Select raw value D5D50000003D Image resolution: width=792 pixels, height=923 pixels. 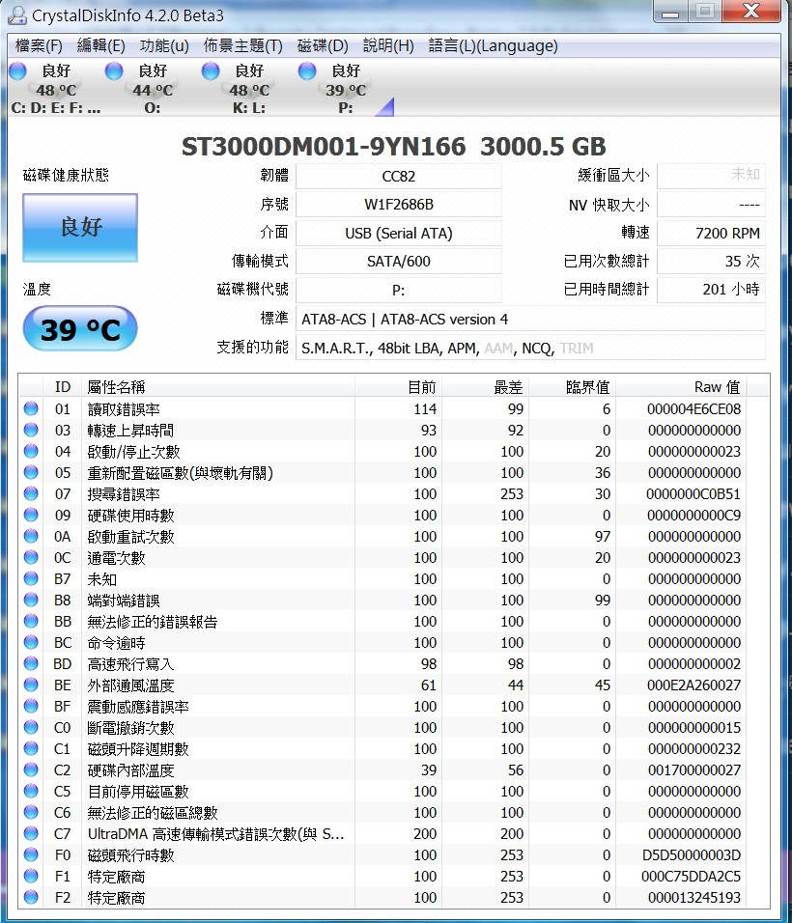tap(692, 854)
